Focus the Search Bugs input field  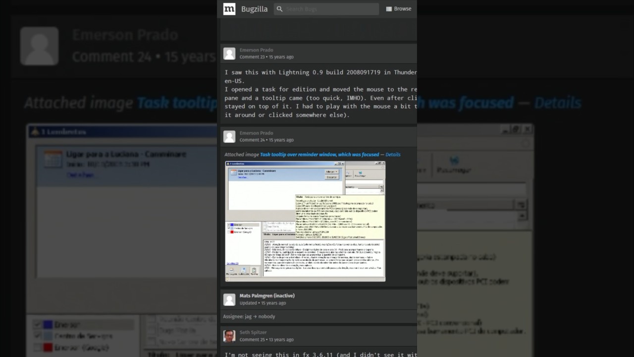point(329,9)
